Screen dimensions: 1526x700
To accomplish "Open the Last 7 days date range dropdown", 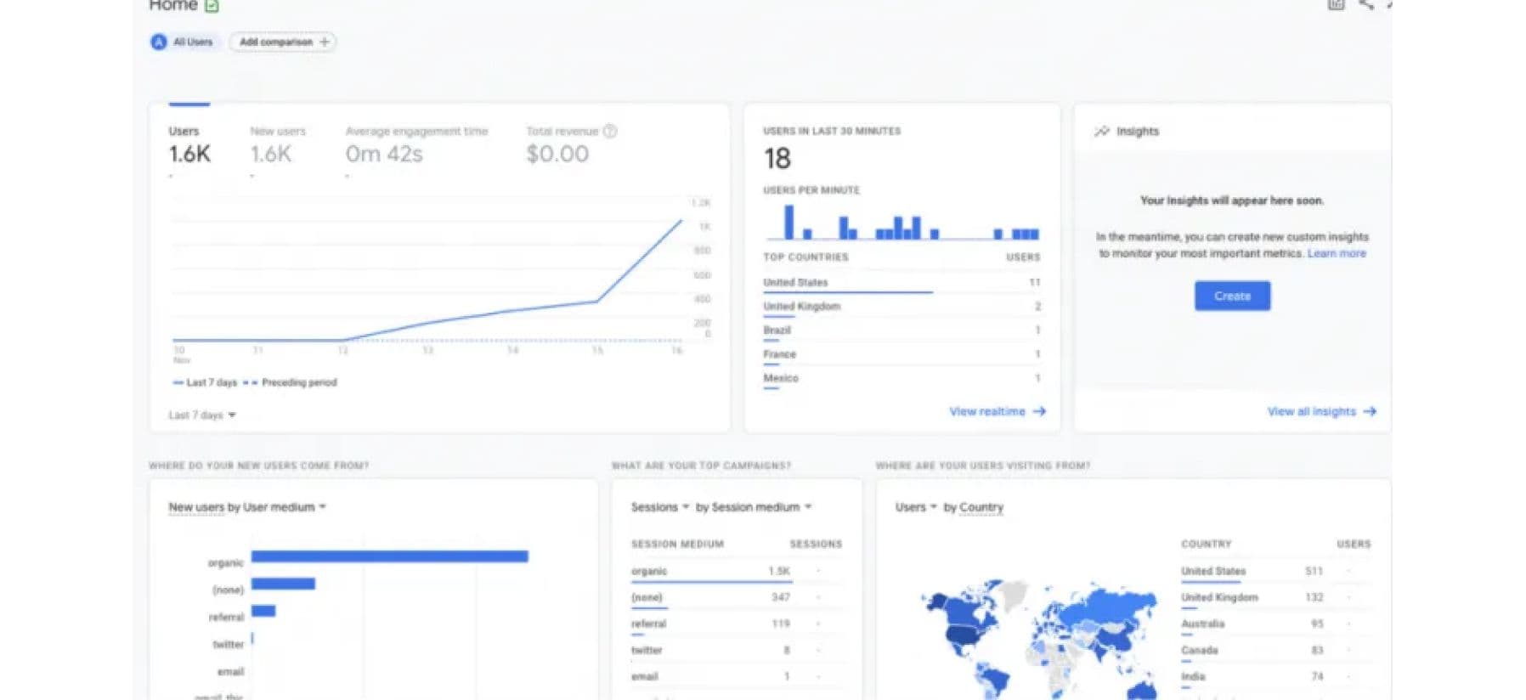I will [x=202, y=415].
